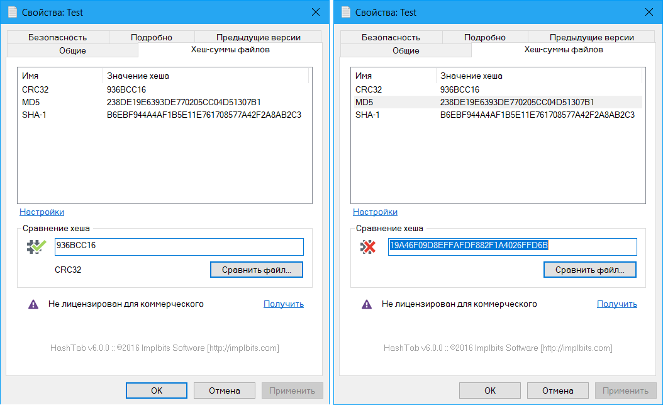The height and width of the screenshot is (405, 663).
Task: Click the hash field containing 936BCC16
Action: (179, 246)
